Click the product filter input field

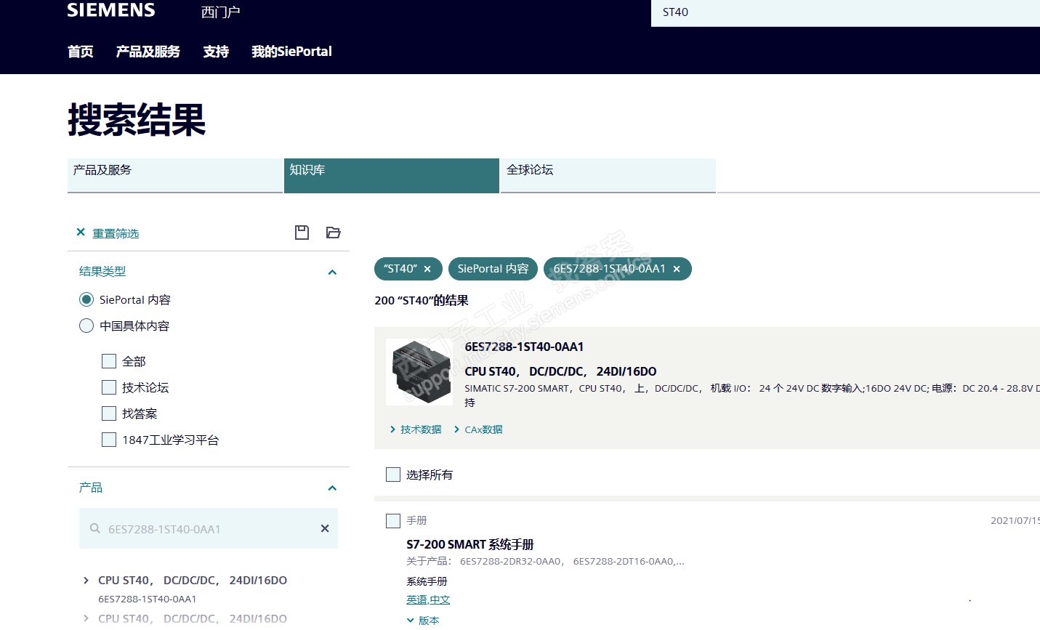click(209, 528)
